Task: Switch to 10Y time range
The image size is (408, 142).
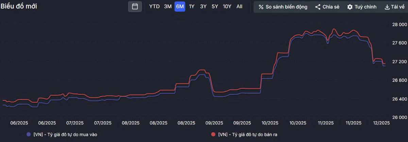Action: coord(227,6)
